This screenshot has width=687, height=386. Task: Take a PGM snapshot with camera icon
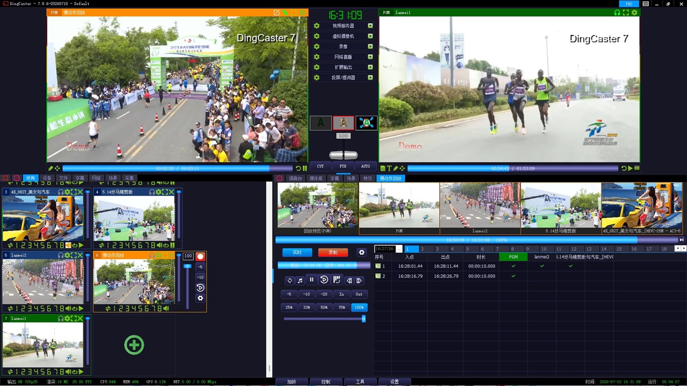pyautogui.click(x=637, y=168)
